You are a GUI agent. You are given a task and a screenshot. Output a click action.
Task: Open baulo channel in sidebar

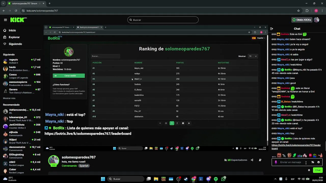point(22,69)
